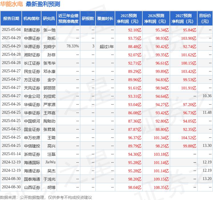
Task: Click the date 2025-05-04
Action: pyautogui.click(x=11, y=30)
